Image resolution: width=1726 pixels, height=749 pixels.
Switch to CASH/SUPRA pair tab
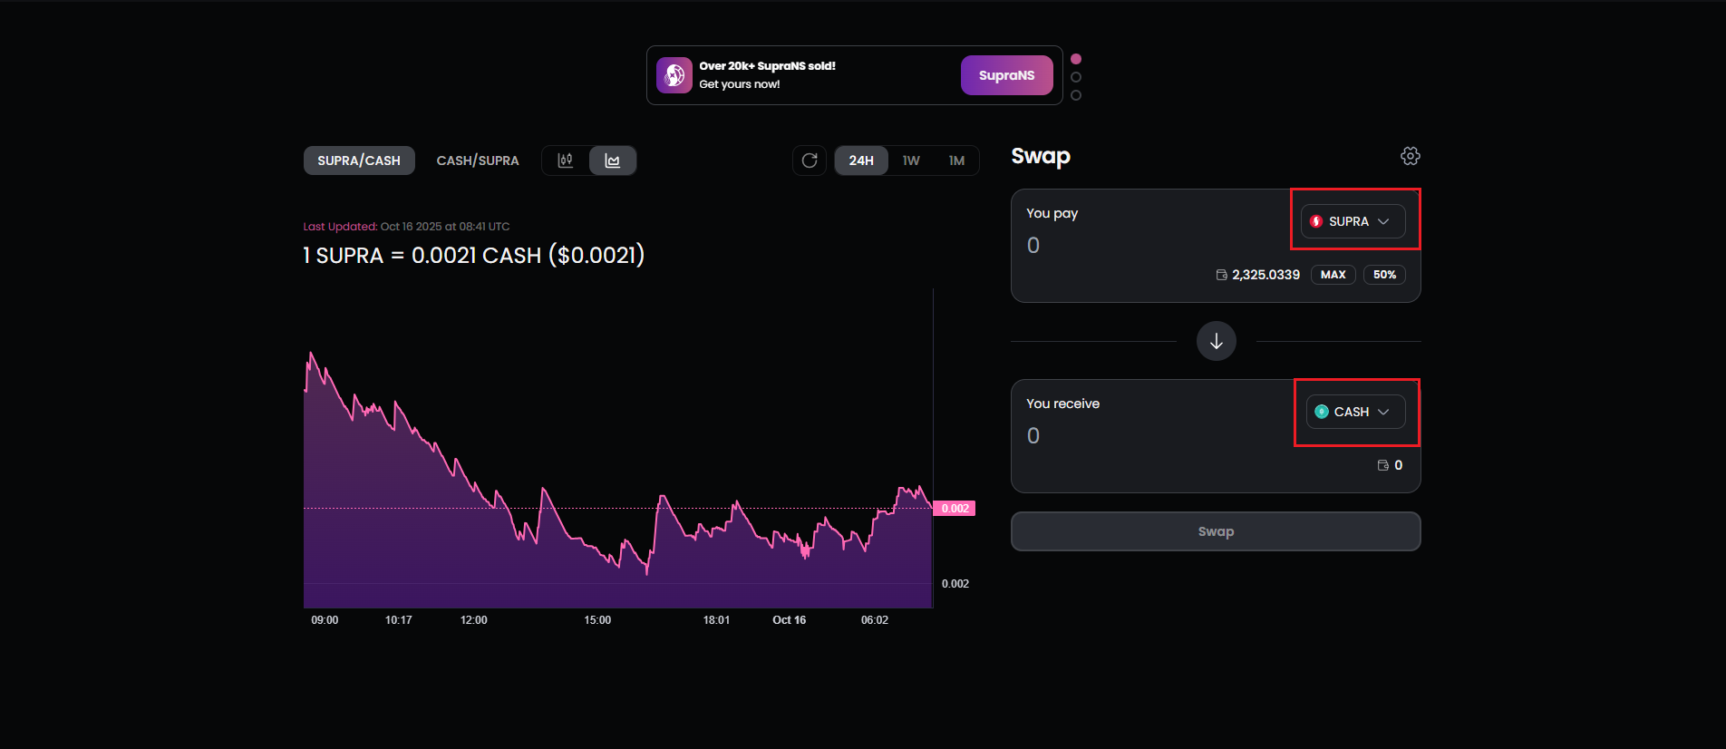[x=478, y=160]
